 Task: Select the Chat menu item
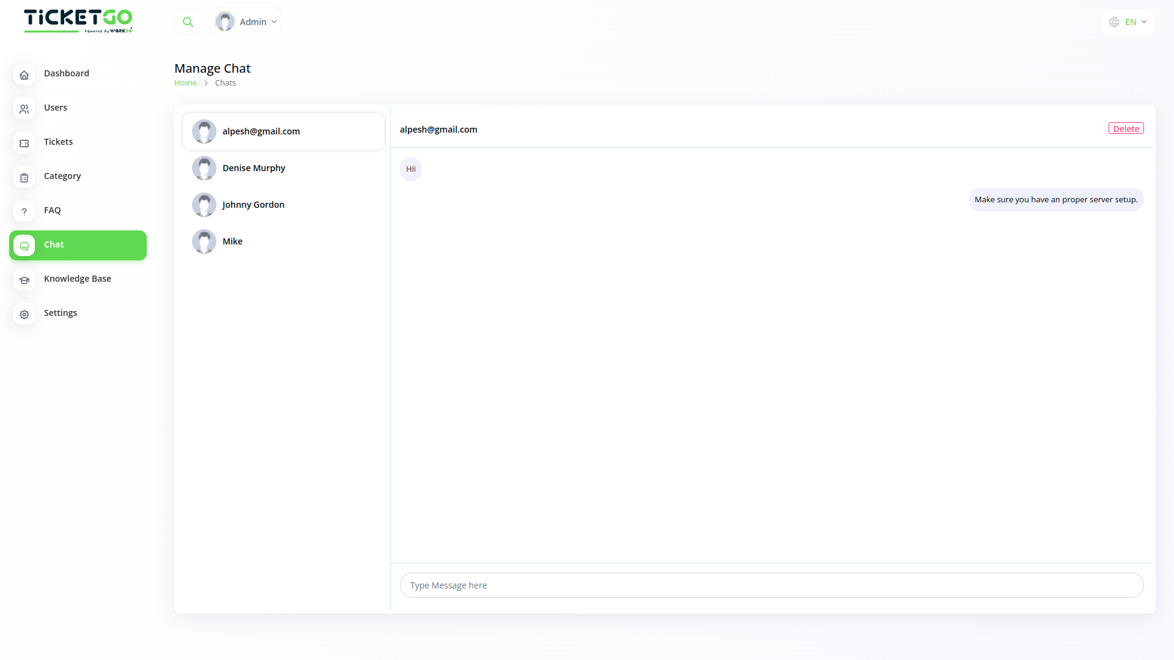[78, 245]
